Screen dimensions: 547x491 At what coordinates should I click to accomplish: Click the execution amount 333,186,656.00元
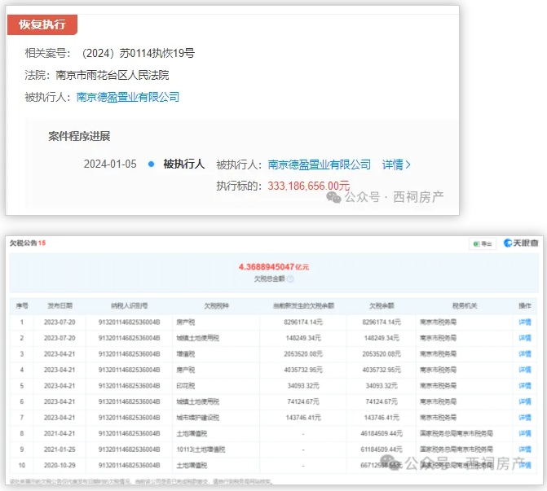pos(308,186)
